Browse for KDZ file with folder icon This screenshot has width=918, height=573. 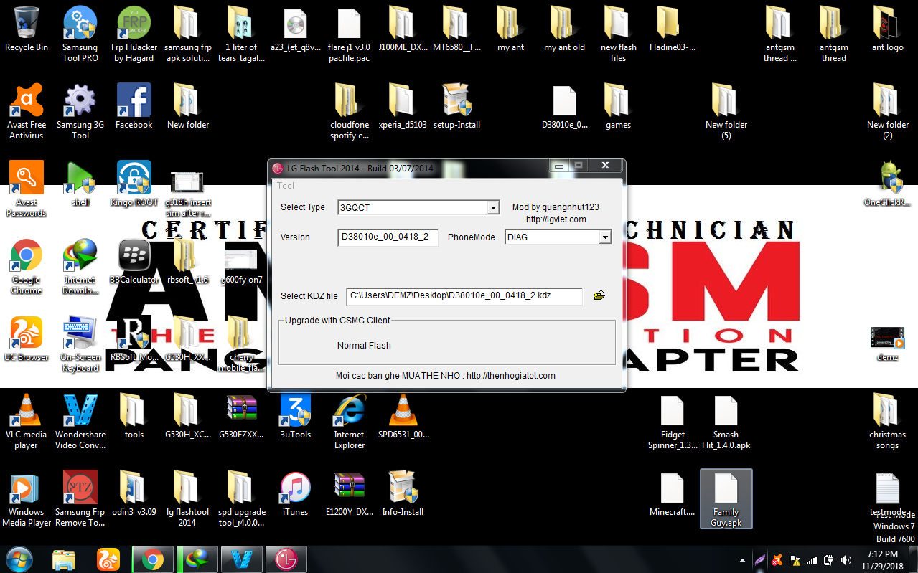click(599, 295)
